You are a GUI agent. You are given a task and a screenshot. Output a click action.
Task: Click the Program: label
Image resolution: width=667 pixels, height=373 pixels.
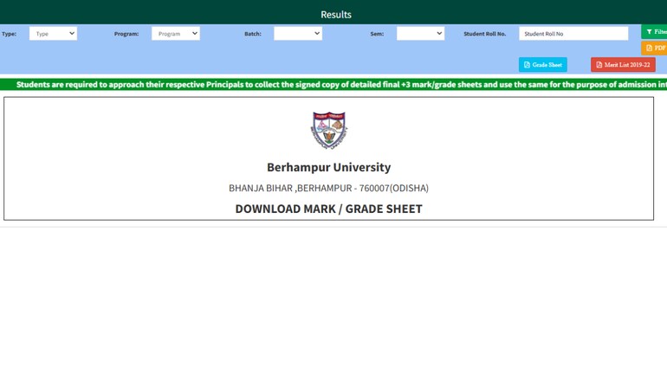tap(126, 34)
